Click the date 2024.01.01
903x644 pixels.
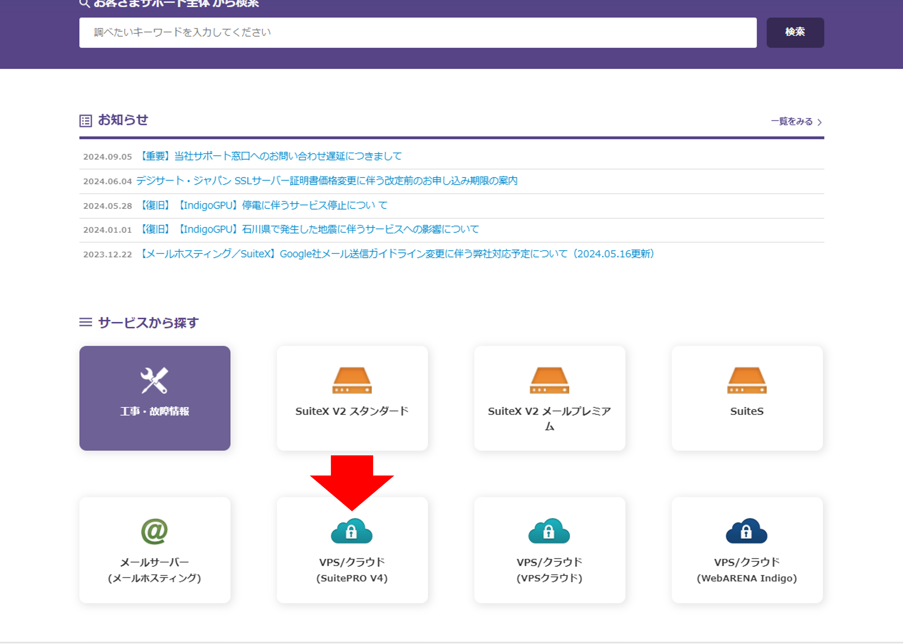click(107, 230)
